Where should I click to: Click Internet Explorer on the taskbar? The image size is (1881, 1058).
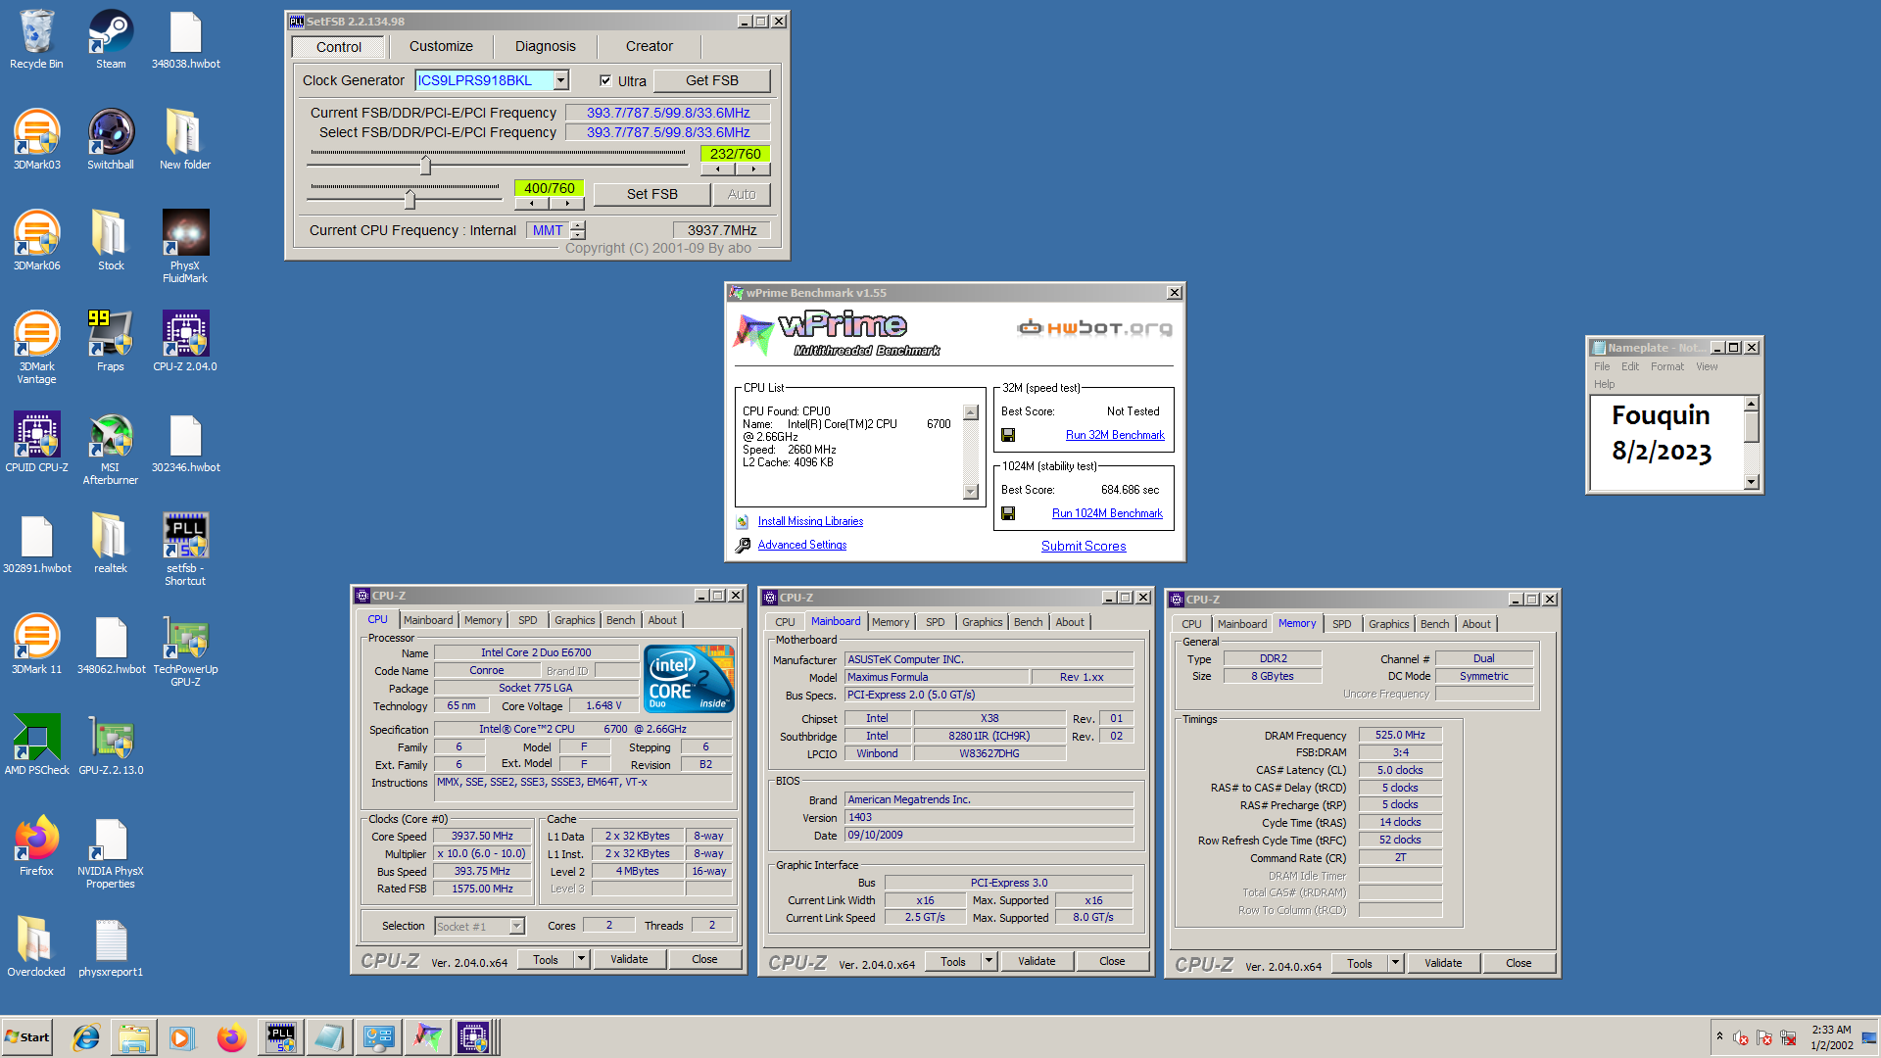86,1037
